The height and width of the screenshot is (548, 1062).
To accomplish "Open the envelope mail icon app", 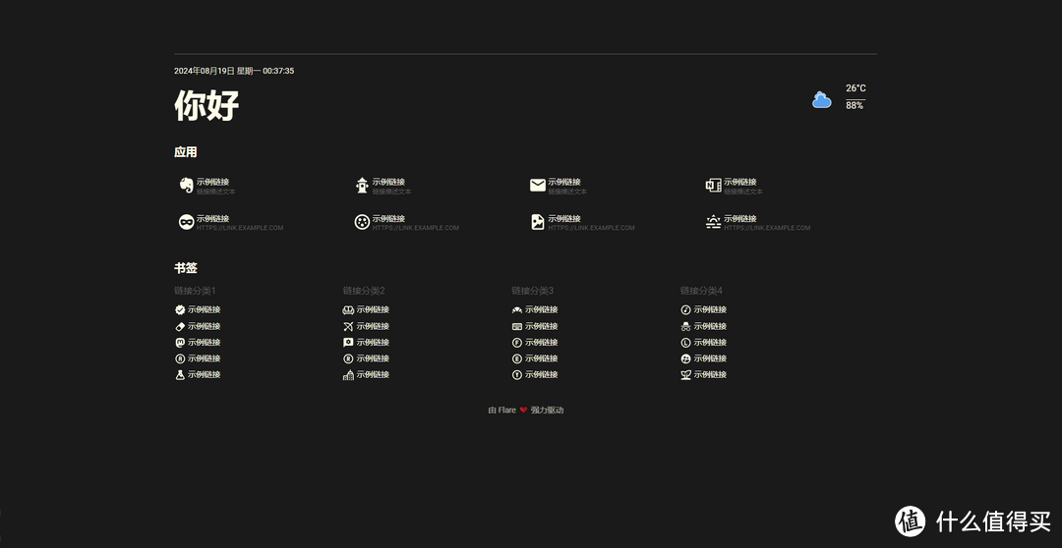I will (x=538, y=185).
